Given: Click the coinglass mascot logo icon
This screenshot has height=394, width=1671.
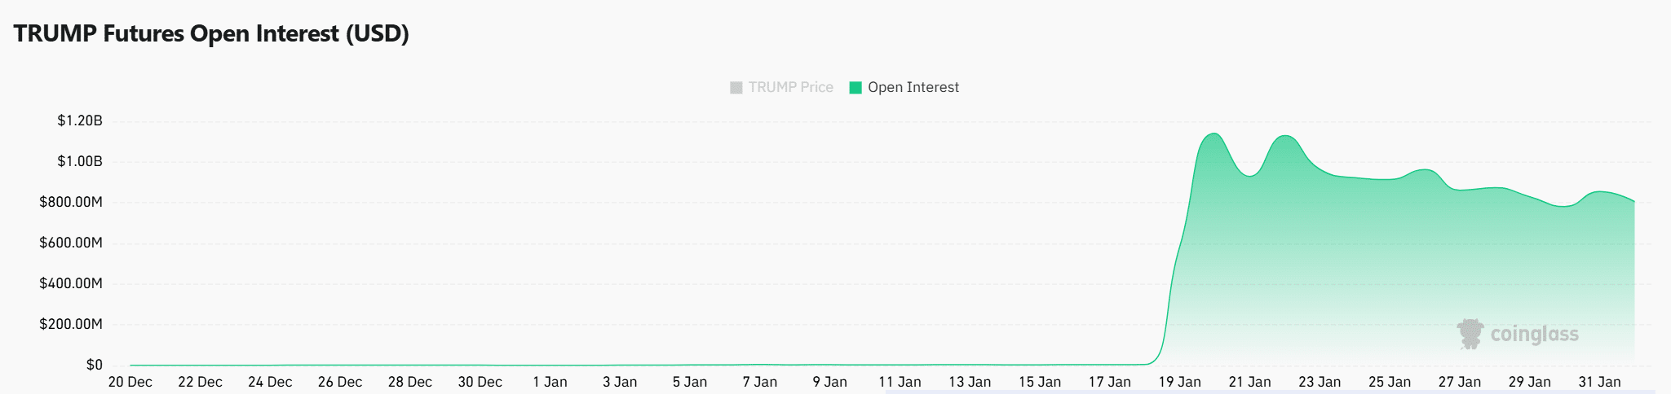Looking at the screenshot, I should 1470,334.
